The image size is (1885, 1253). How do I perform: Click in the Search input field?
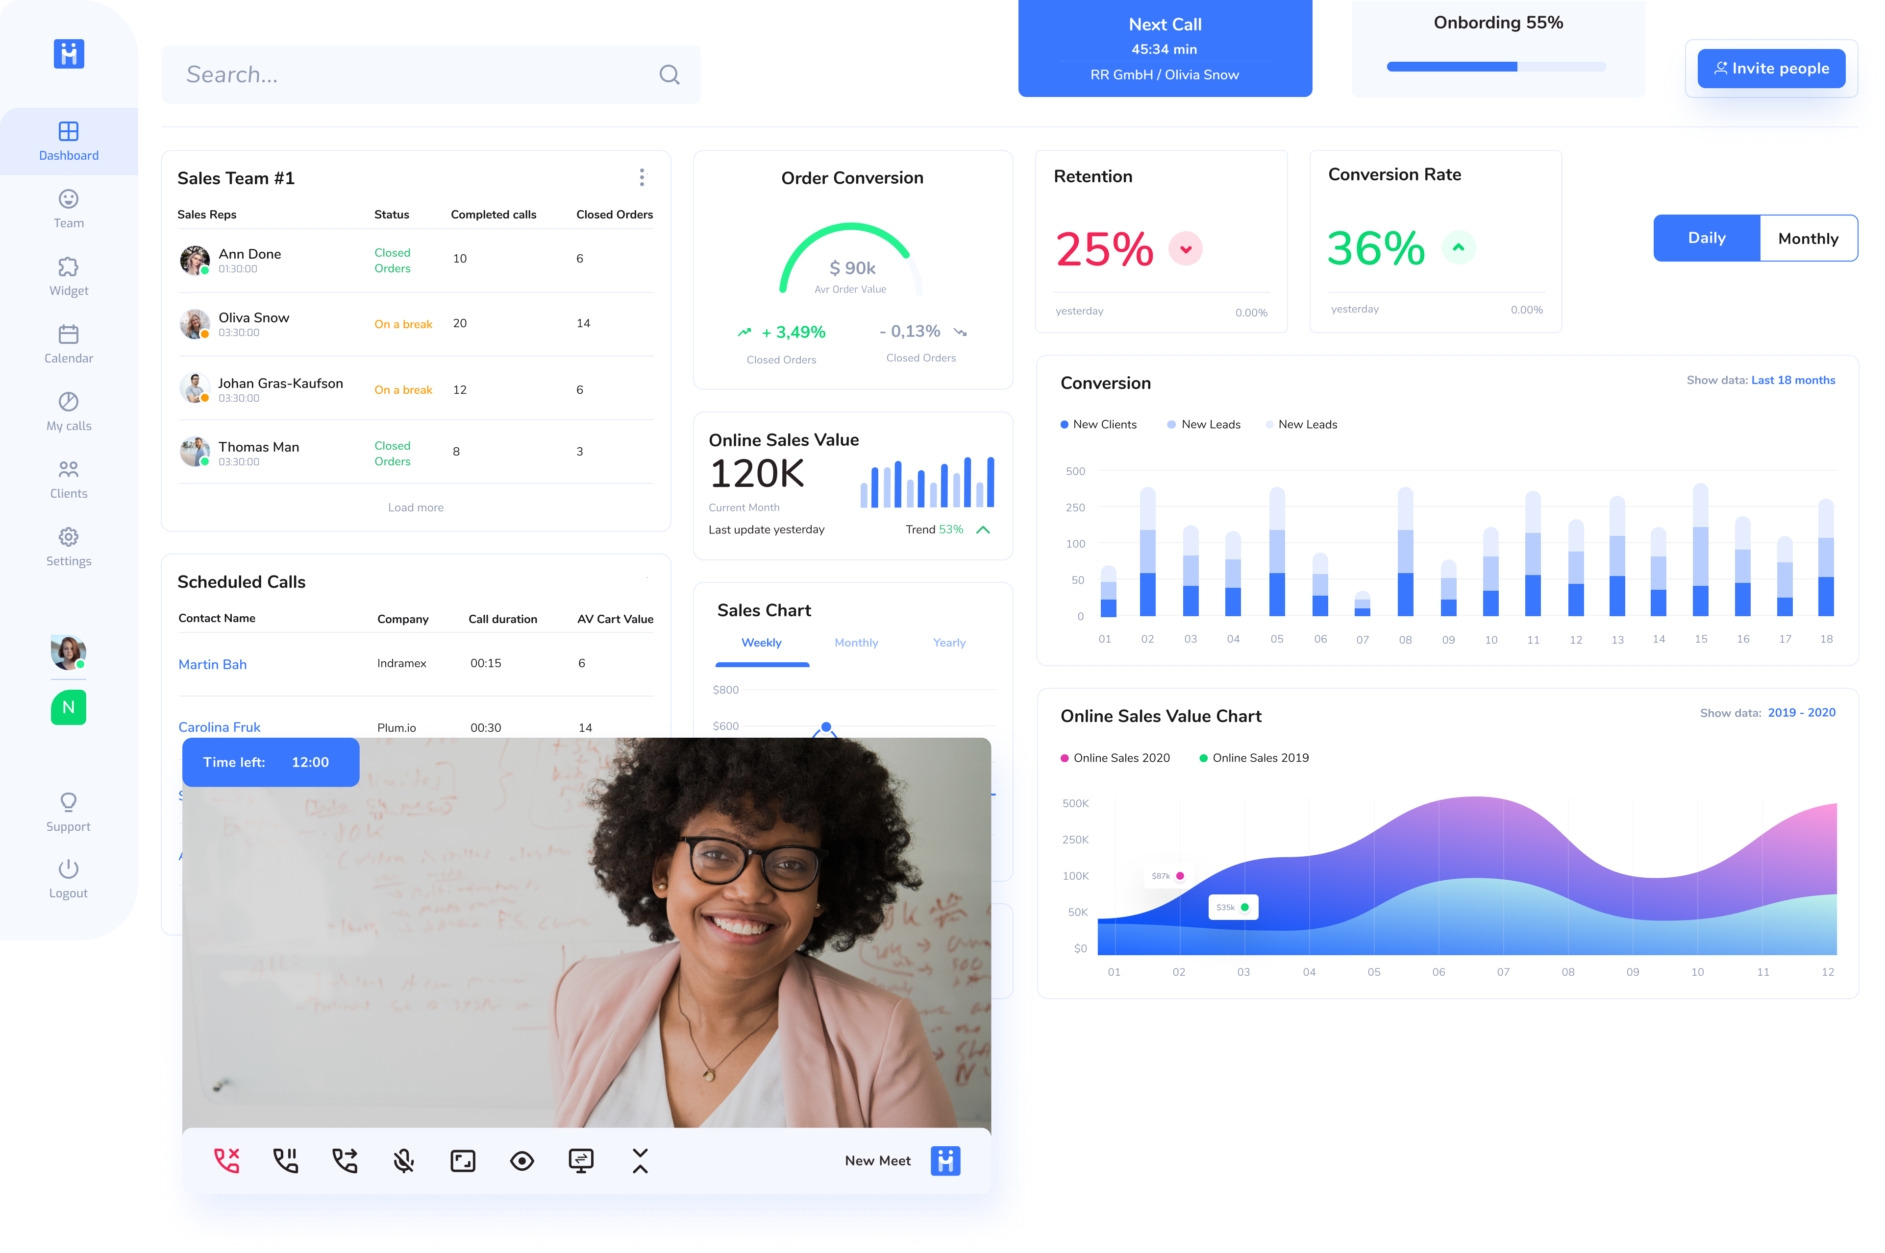(431, 74)
